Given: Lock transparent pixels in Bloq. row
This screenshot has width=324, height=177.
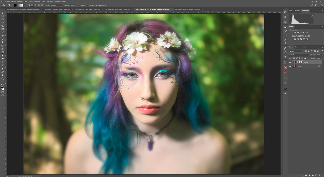Looking at the screenshot, I should point(294,58).
